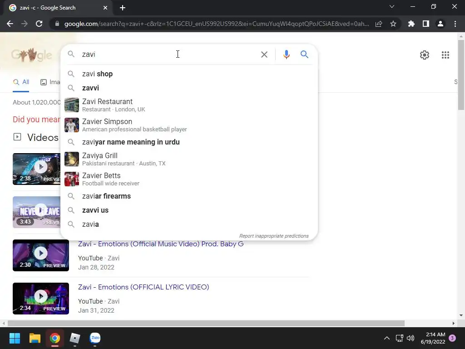The height and width of the screenshot is (349, 465).
Task: Select the zavia suggestion
Action: 189,224
